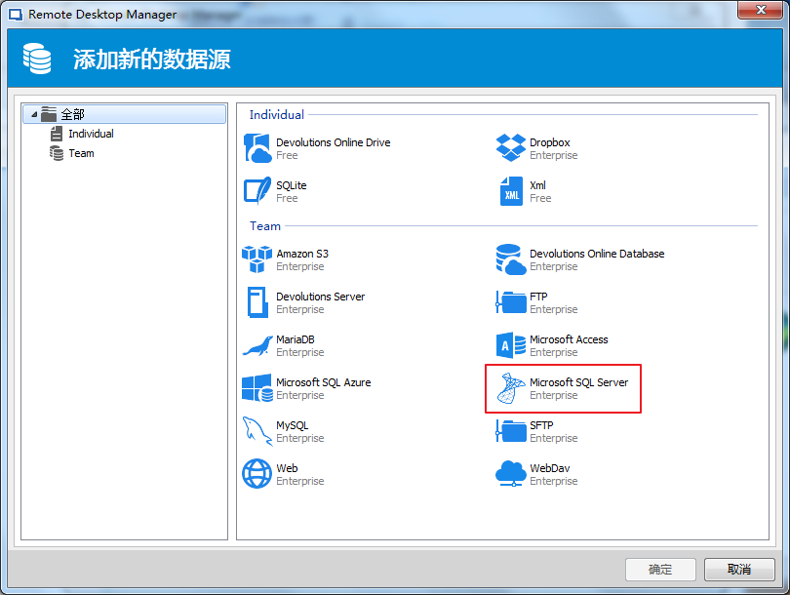Click the SFTP label text
The height and width of the screenshot is (595, 790).
point(541,425)
